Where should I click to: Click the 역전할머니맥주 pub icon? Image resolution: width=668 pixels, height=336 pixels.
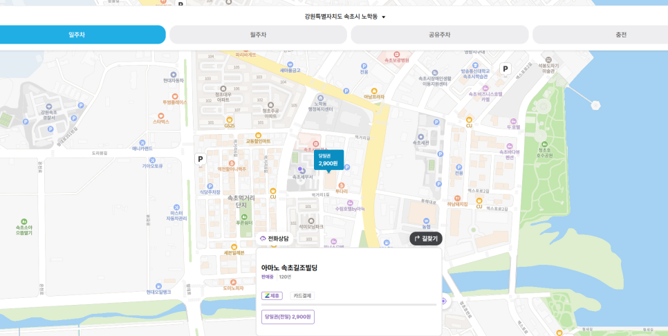232,163
